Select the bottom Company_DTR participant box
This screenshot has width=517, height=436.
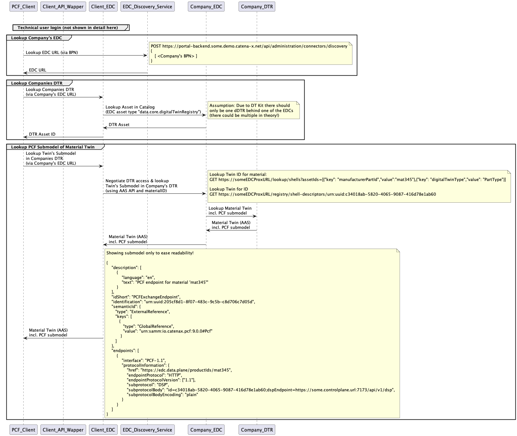257,430
